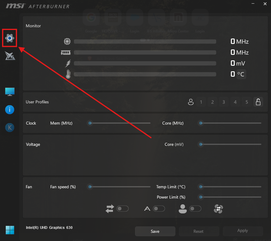Click the voltage monitor bar

click(x=145, y=63)
